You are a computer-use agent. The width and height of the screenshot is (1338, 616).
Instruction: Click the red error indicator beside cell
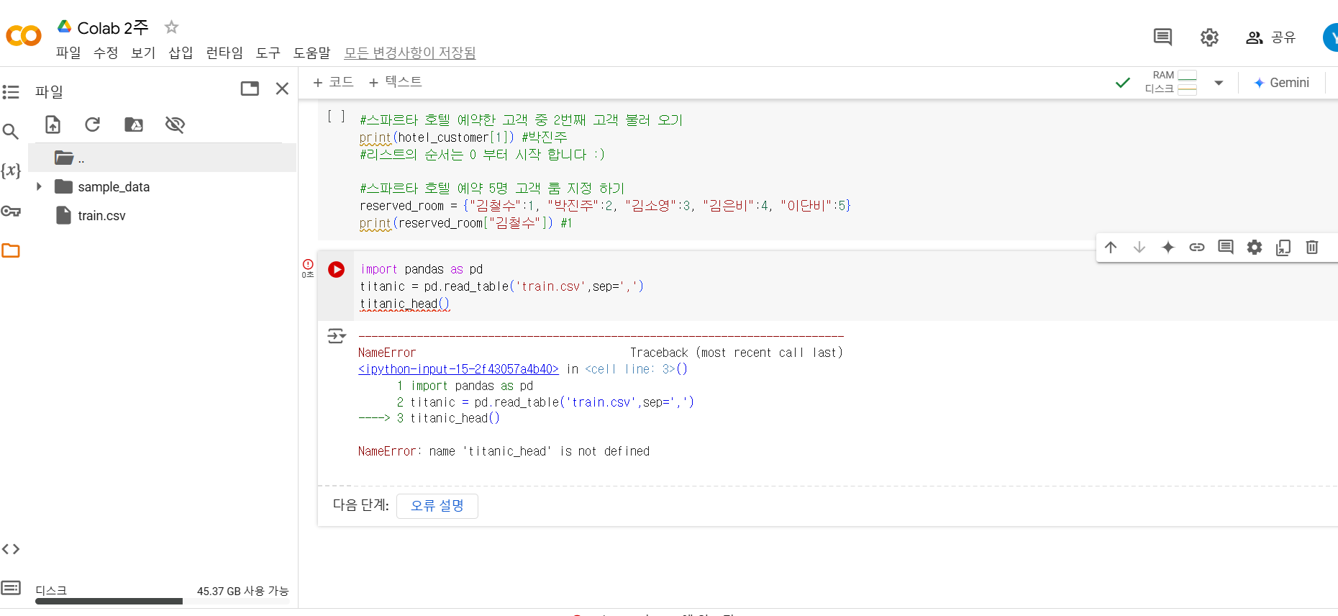click(x=308, y=264)
